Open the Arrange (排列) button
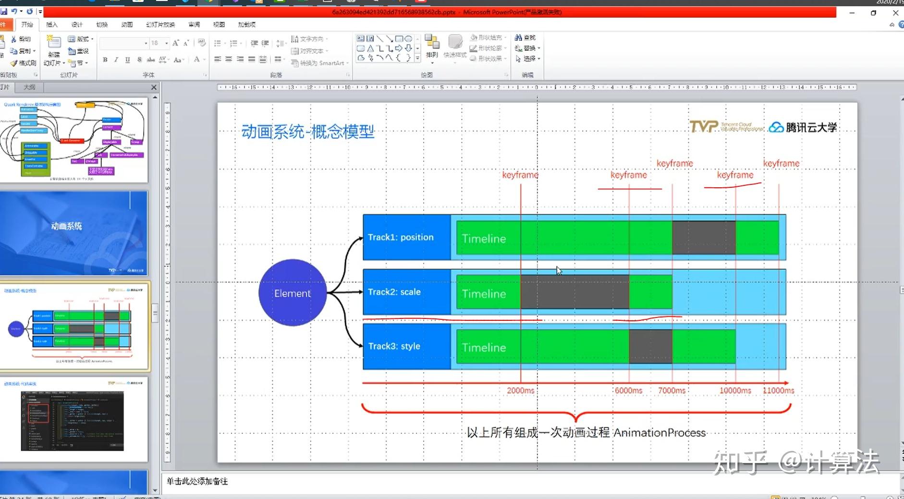 pyautogui.click(x=432, y=49)
